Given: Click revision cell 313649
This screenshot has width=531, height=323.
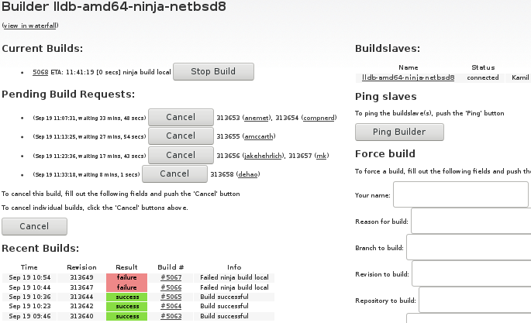Looking at the screenshot, I should pos(81,277).
